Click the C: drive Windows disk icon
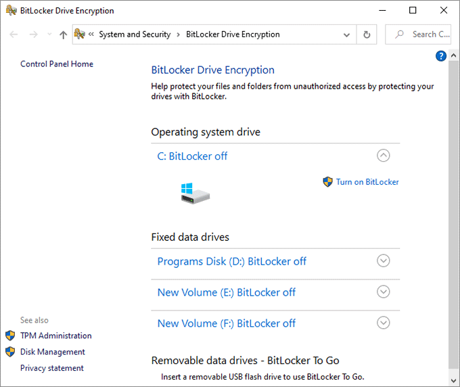This screenshot has height=387, width=460. pos(195,193)
